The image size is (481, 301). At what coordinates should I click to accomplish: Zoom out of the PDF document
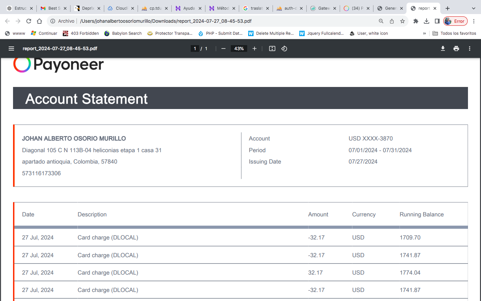coord(223,48)
